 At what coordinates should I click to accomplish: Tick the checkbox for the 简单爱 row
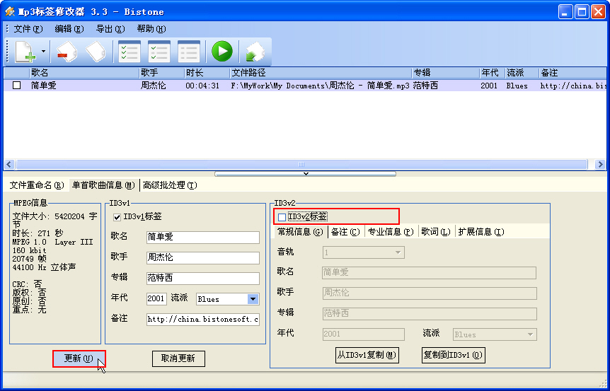point(17,86)
